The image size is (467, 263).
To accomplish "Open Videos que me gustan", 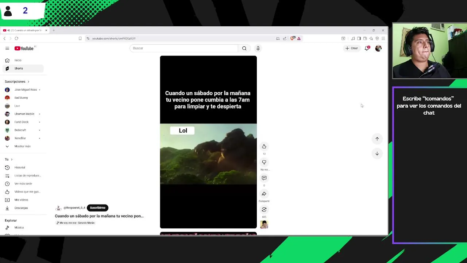I will coord(23,192).
